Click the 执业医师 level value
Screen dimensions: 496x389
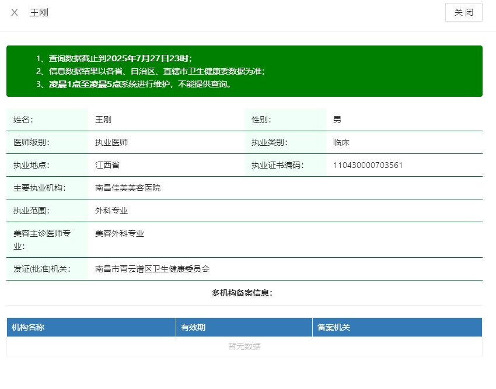click(111, 142)
